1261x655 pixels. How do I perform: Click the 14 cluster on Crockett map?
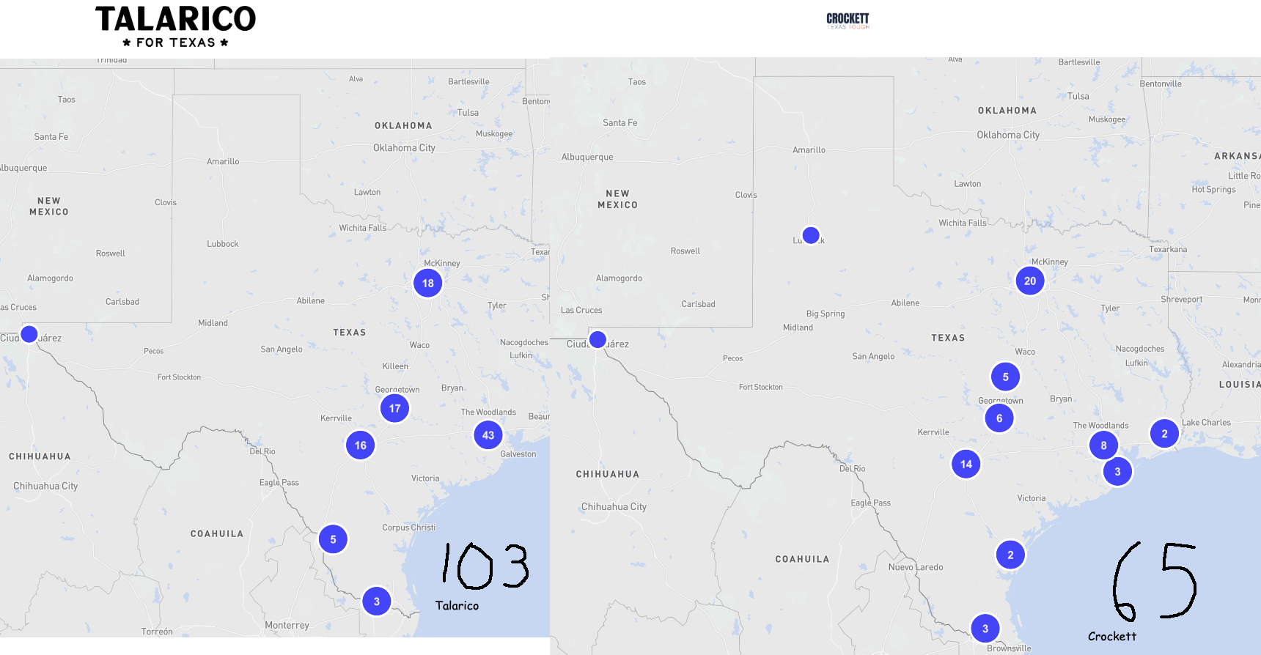point(966,464)
